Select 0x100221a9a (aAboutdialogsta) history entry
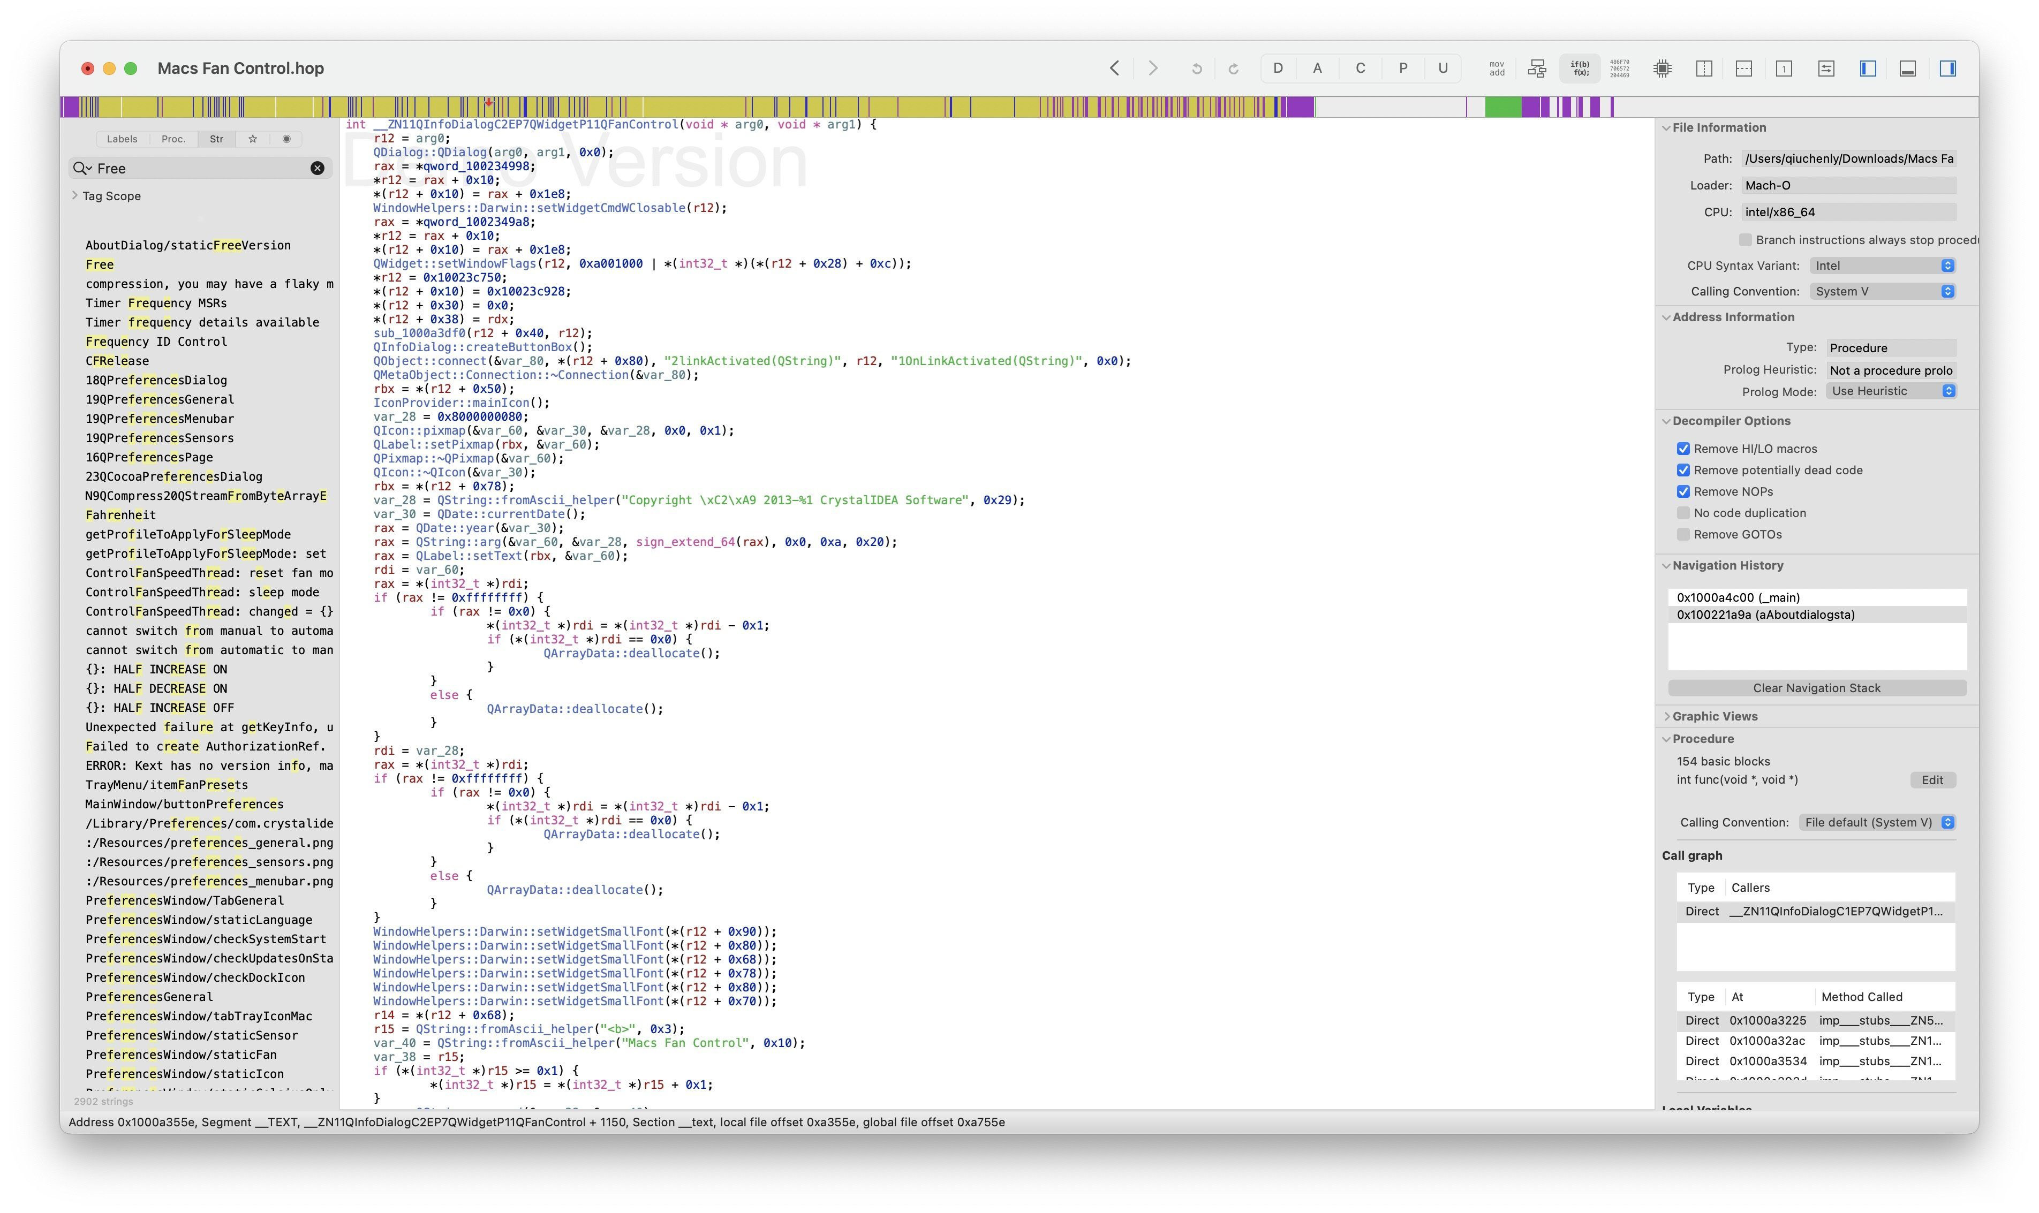 1817,615
